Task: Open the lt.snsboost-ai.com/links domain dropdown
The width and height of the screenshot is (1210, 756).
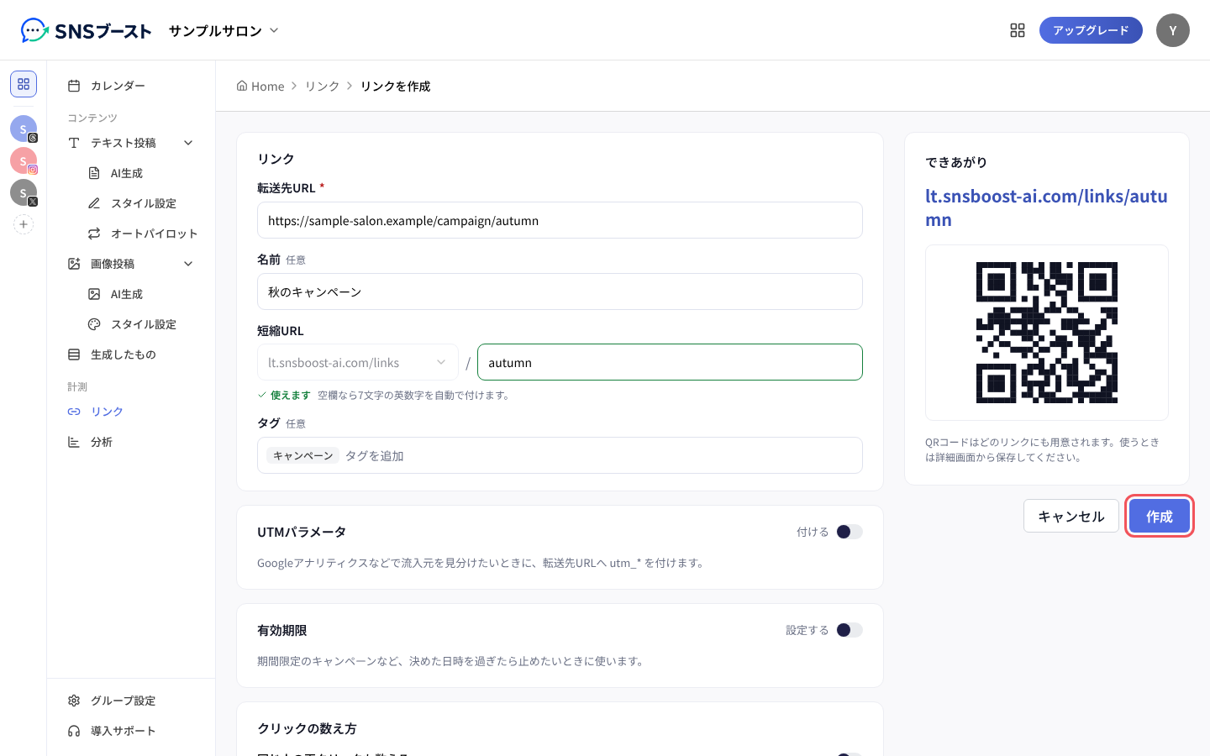Action: (x=358, y=362)
